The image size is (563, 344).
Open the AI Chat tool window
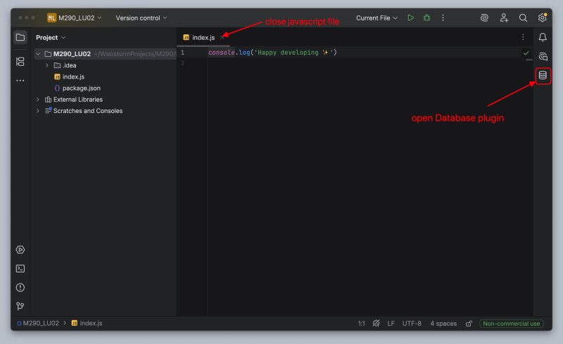tap(543, 56)
